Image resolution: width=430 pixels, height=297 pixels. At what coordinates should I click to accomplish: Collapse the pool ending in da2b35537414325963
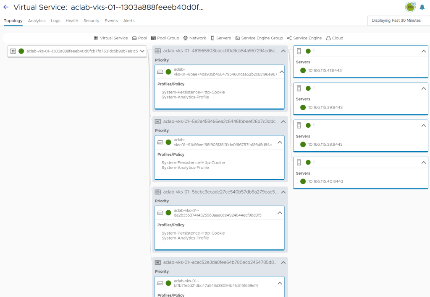point(280,213)
